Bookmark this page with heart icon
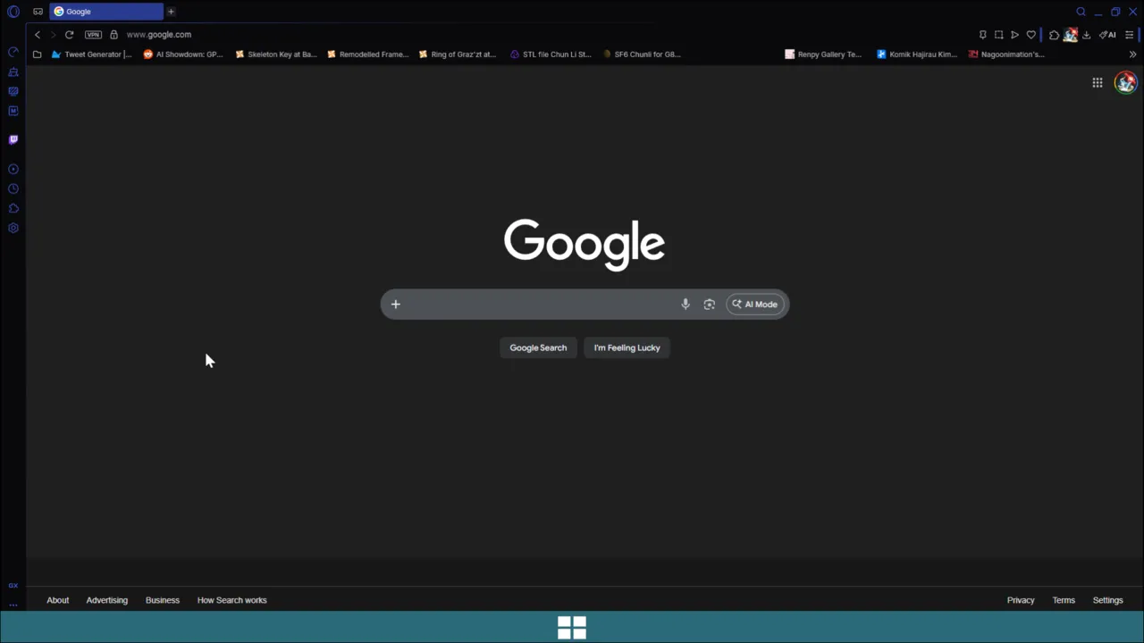This screenshot has height=643, width=1144. [1031, 35]
